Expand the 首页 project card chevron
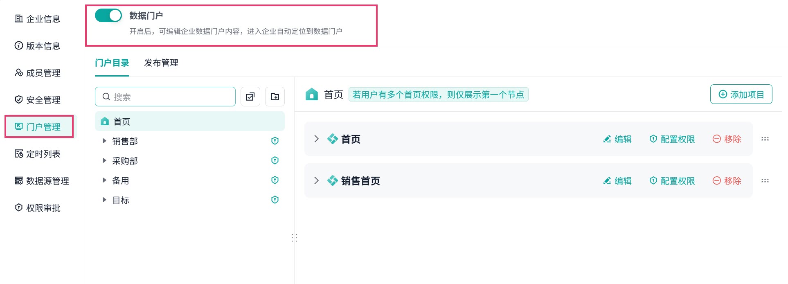 coord(316,139)
